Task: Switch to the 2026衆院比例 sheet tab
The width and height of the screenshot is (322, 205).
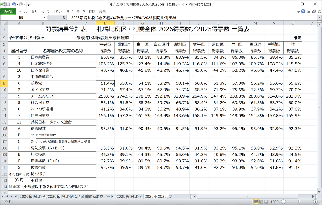Action: [32, 196]
